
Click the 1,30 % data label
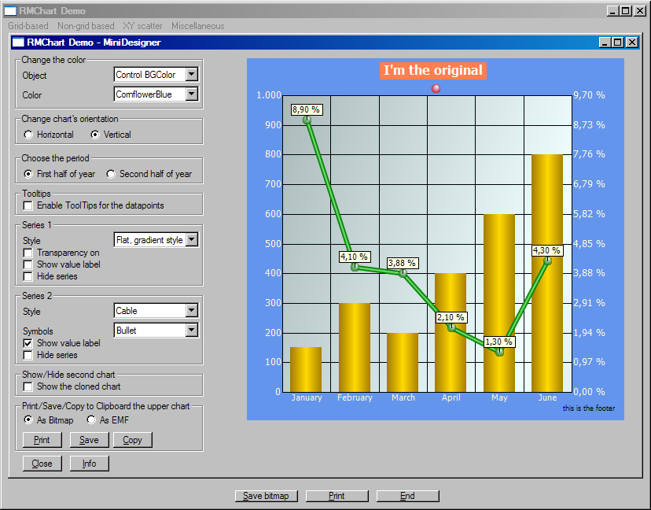(499, 342)
